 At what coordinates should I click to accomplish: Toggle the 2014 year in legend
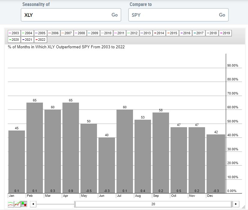click(x=159, y=33)
